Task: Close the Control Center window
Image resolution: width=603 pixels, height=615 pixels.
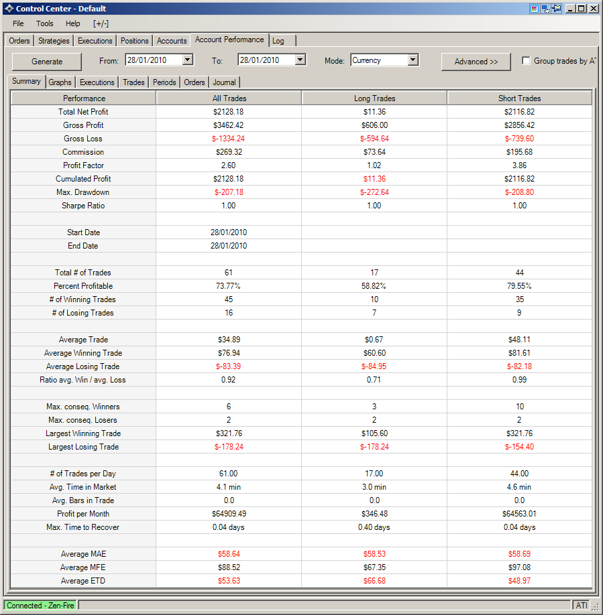Action: click(x=594, y=9)
